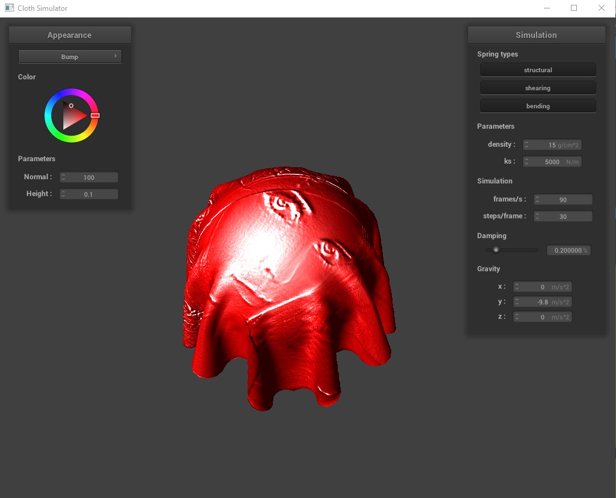Click the Spring types label

coord(498,54)
